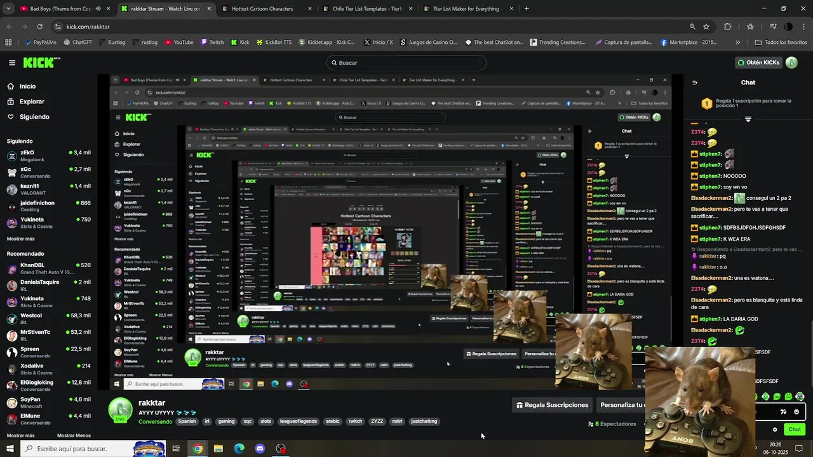Click the gaming stream tag
The width and height of the screenshot is (813, 457).
[x=226, y=421]
